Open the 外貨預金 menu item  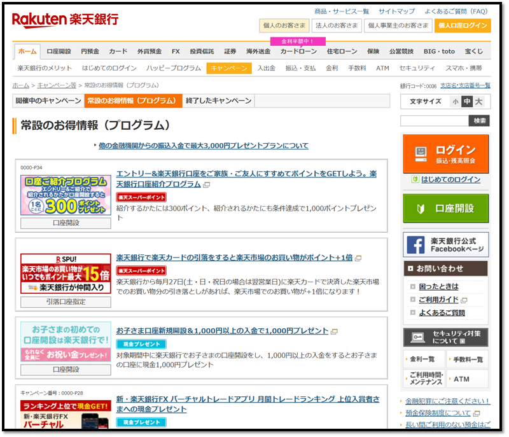coord(150,52)
